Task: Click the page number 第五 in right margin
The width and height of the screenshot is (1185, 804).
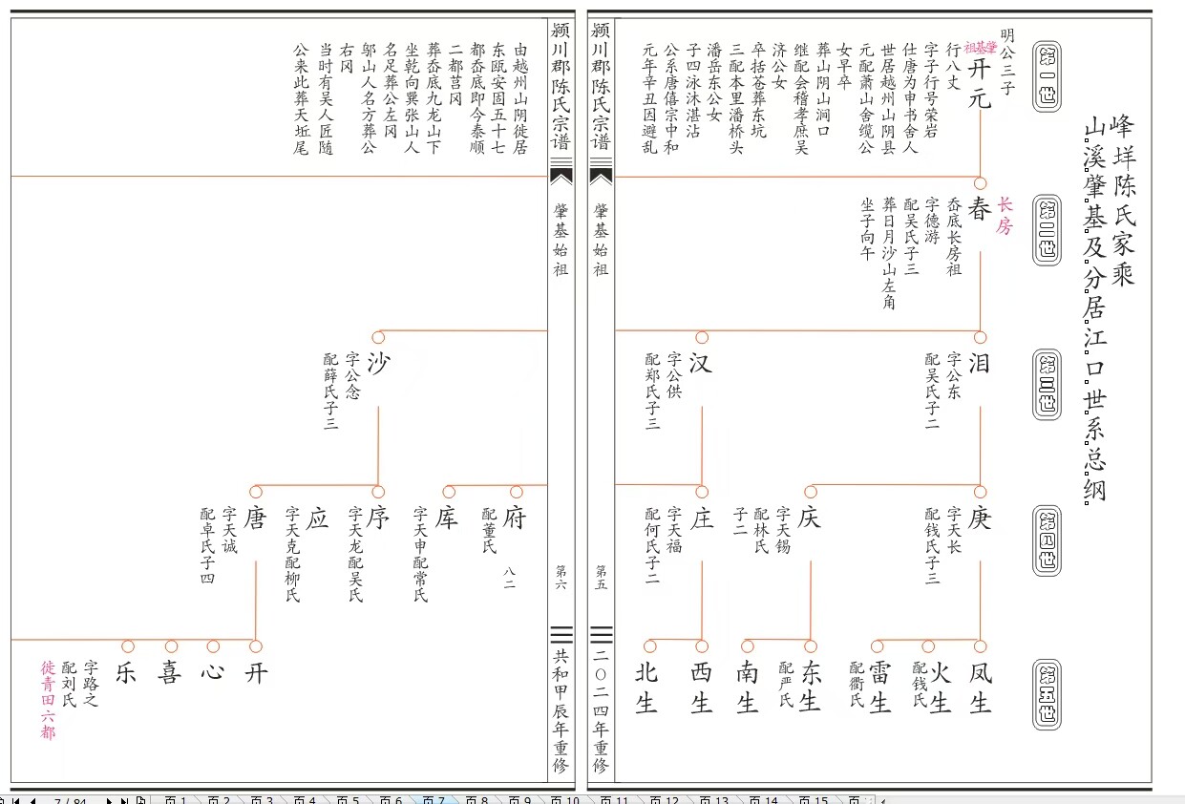Action: (x=601, y=577)
